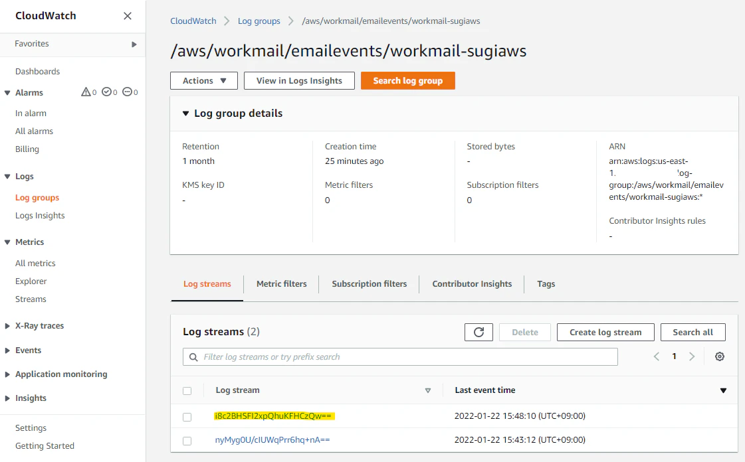
Task: Click the 2022-01-22 15:48:10 event time
Action: pos(520,416)
